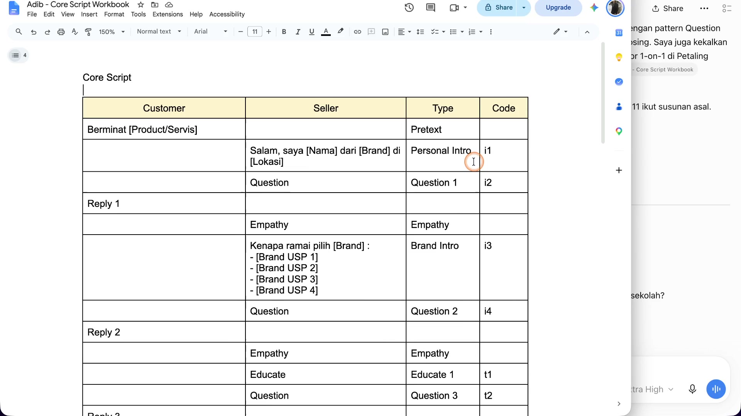
Task: Open the File menu
Action: click(x=32, y=14)
